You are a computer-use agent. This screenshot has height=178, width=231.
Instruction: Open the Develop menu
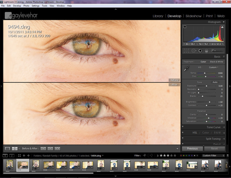tap(17, 6)
